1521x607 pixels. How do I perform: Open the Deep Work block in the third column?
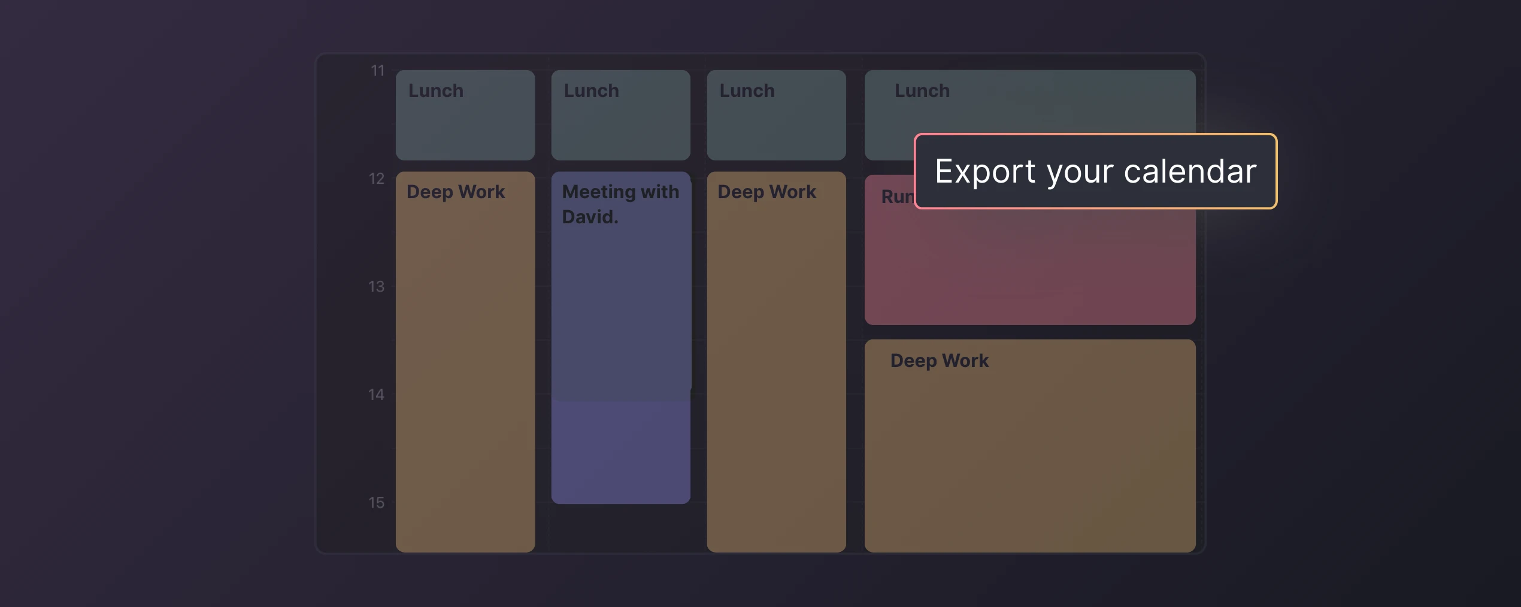(776, 359)
